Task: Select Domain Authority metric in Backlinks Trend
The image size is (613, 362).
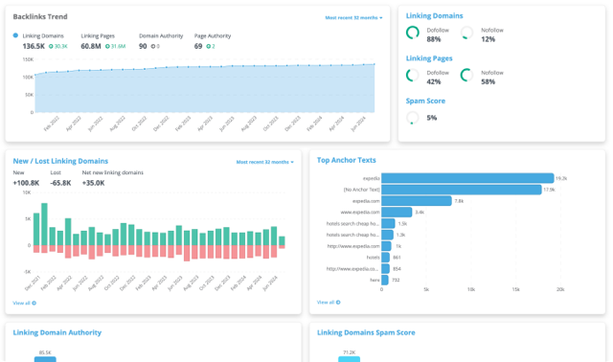Action: click(161, 36)
